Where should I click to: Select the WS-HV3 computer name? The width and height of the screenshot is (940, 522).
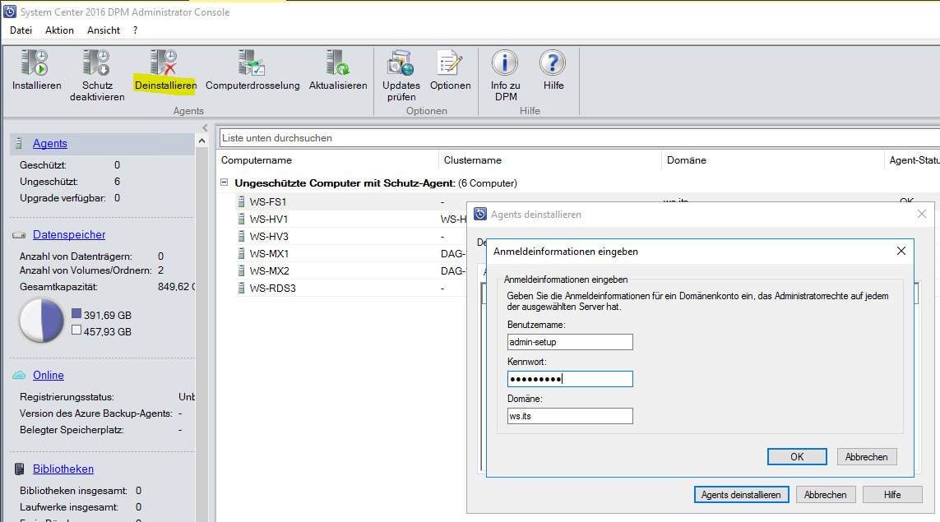click(269, 236)
